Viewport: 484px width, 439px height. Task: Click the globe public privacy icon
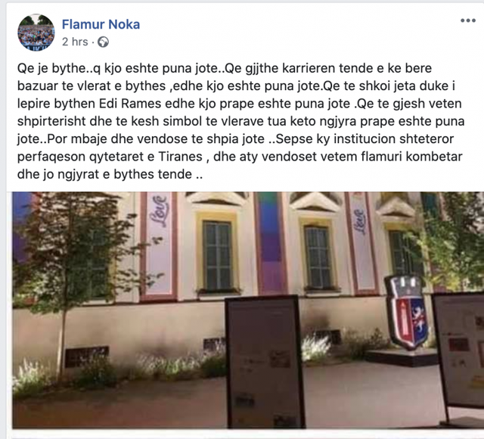[x=103, y=42]
